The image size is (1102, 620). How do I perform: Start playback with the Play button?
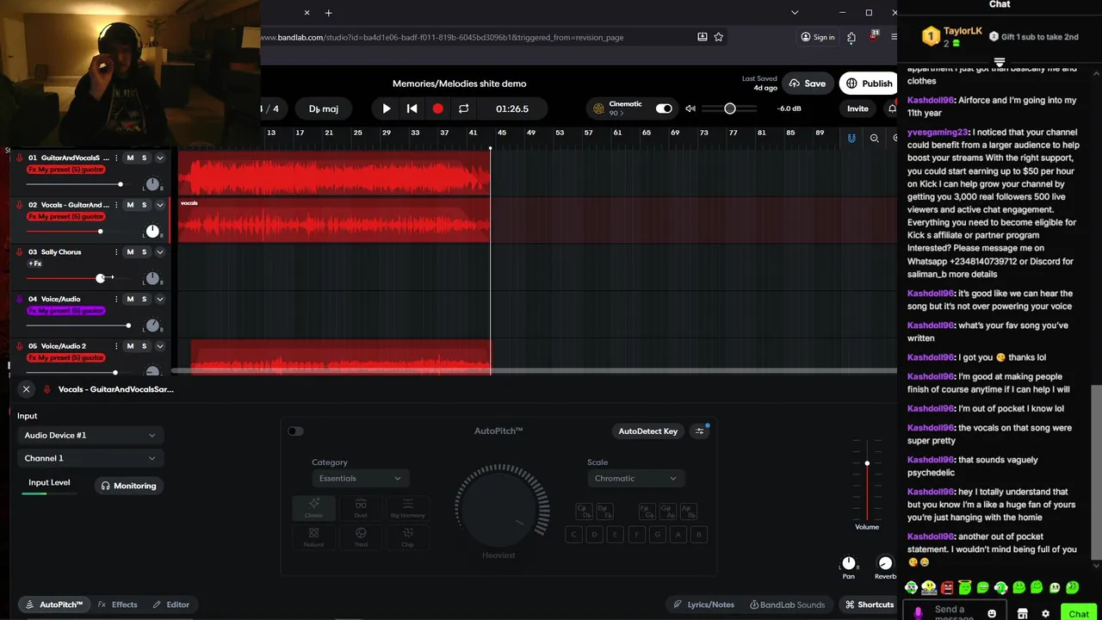click(x=387, y=108)
